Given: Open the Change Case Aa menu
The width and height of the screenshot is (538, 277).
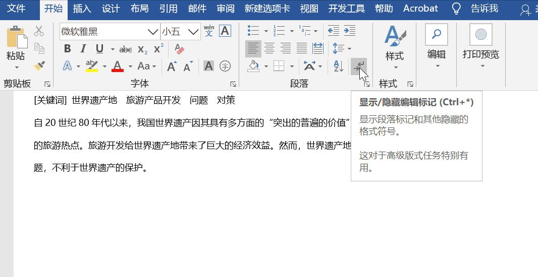Looking at the screenshot, I should click(146, 66).
